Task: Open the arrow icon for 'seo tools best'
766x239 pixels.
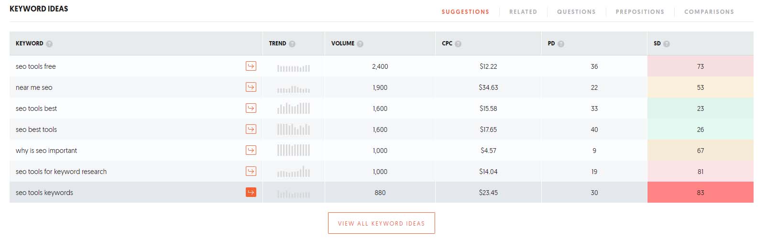Action: tap(251, 108)
